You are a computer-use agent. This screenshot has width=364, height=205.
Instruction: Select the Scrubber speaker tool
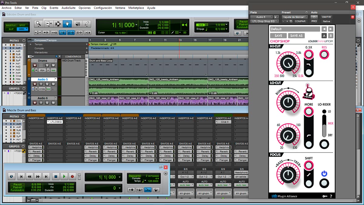click(x=77, y=24)
